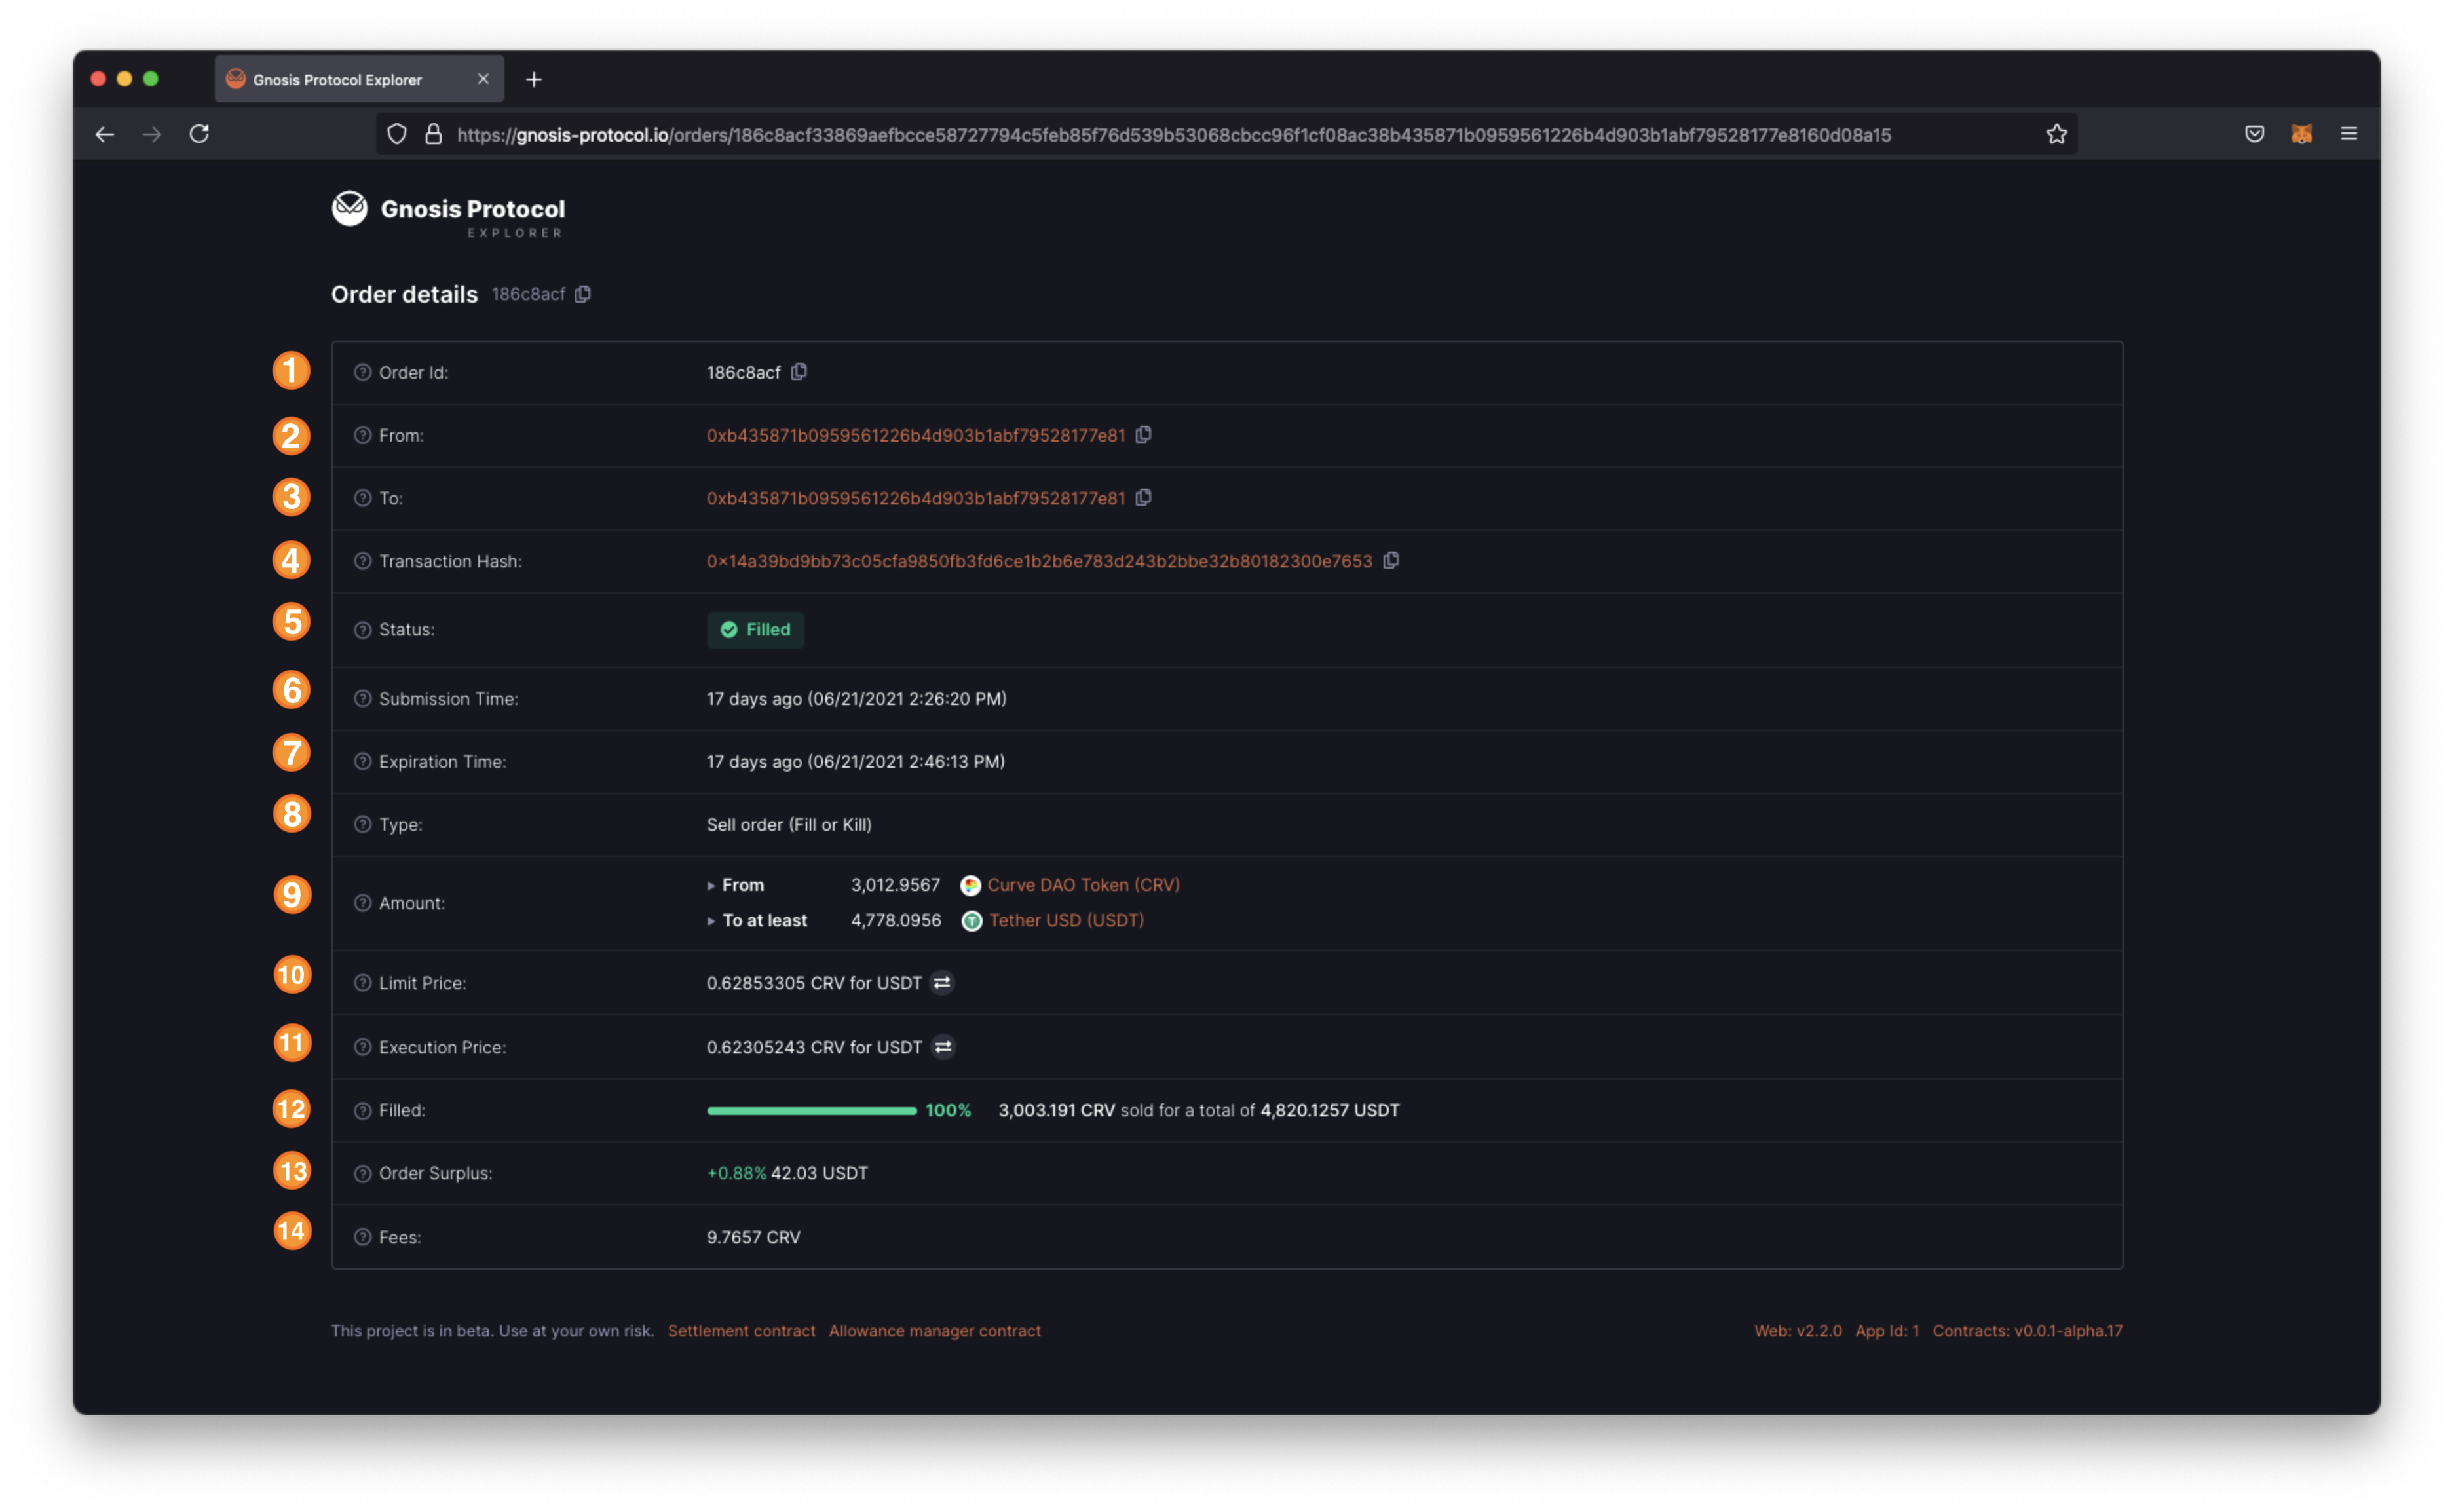Viewport: 2454px width, 1512px height.
Task: Click the Fees help question icon
Action: click(362, 1237)
